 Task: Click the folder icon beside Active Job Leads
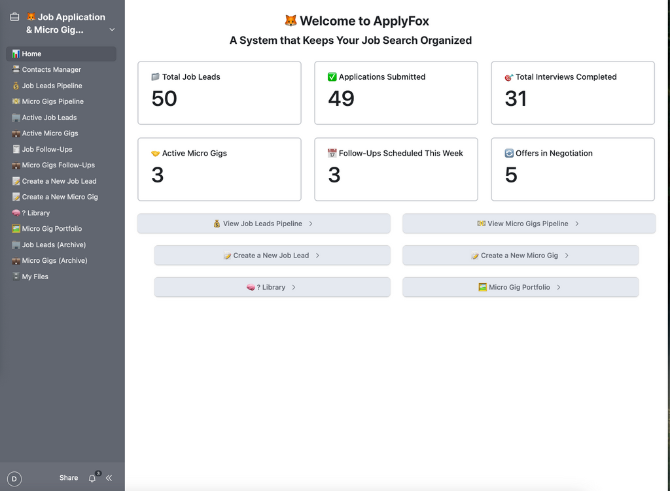click(16, 118)
